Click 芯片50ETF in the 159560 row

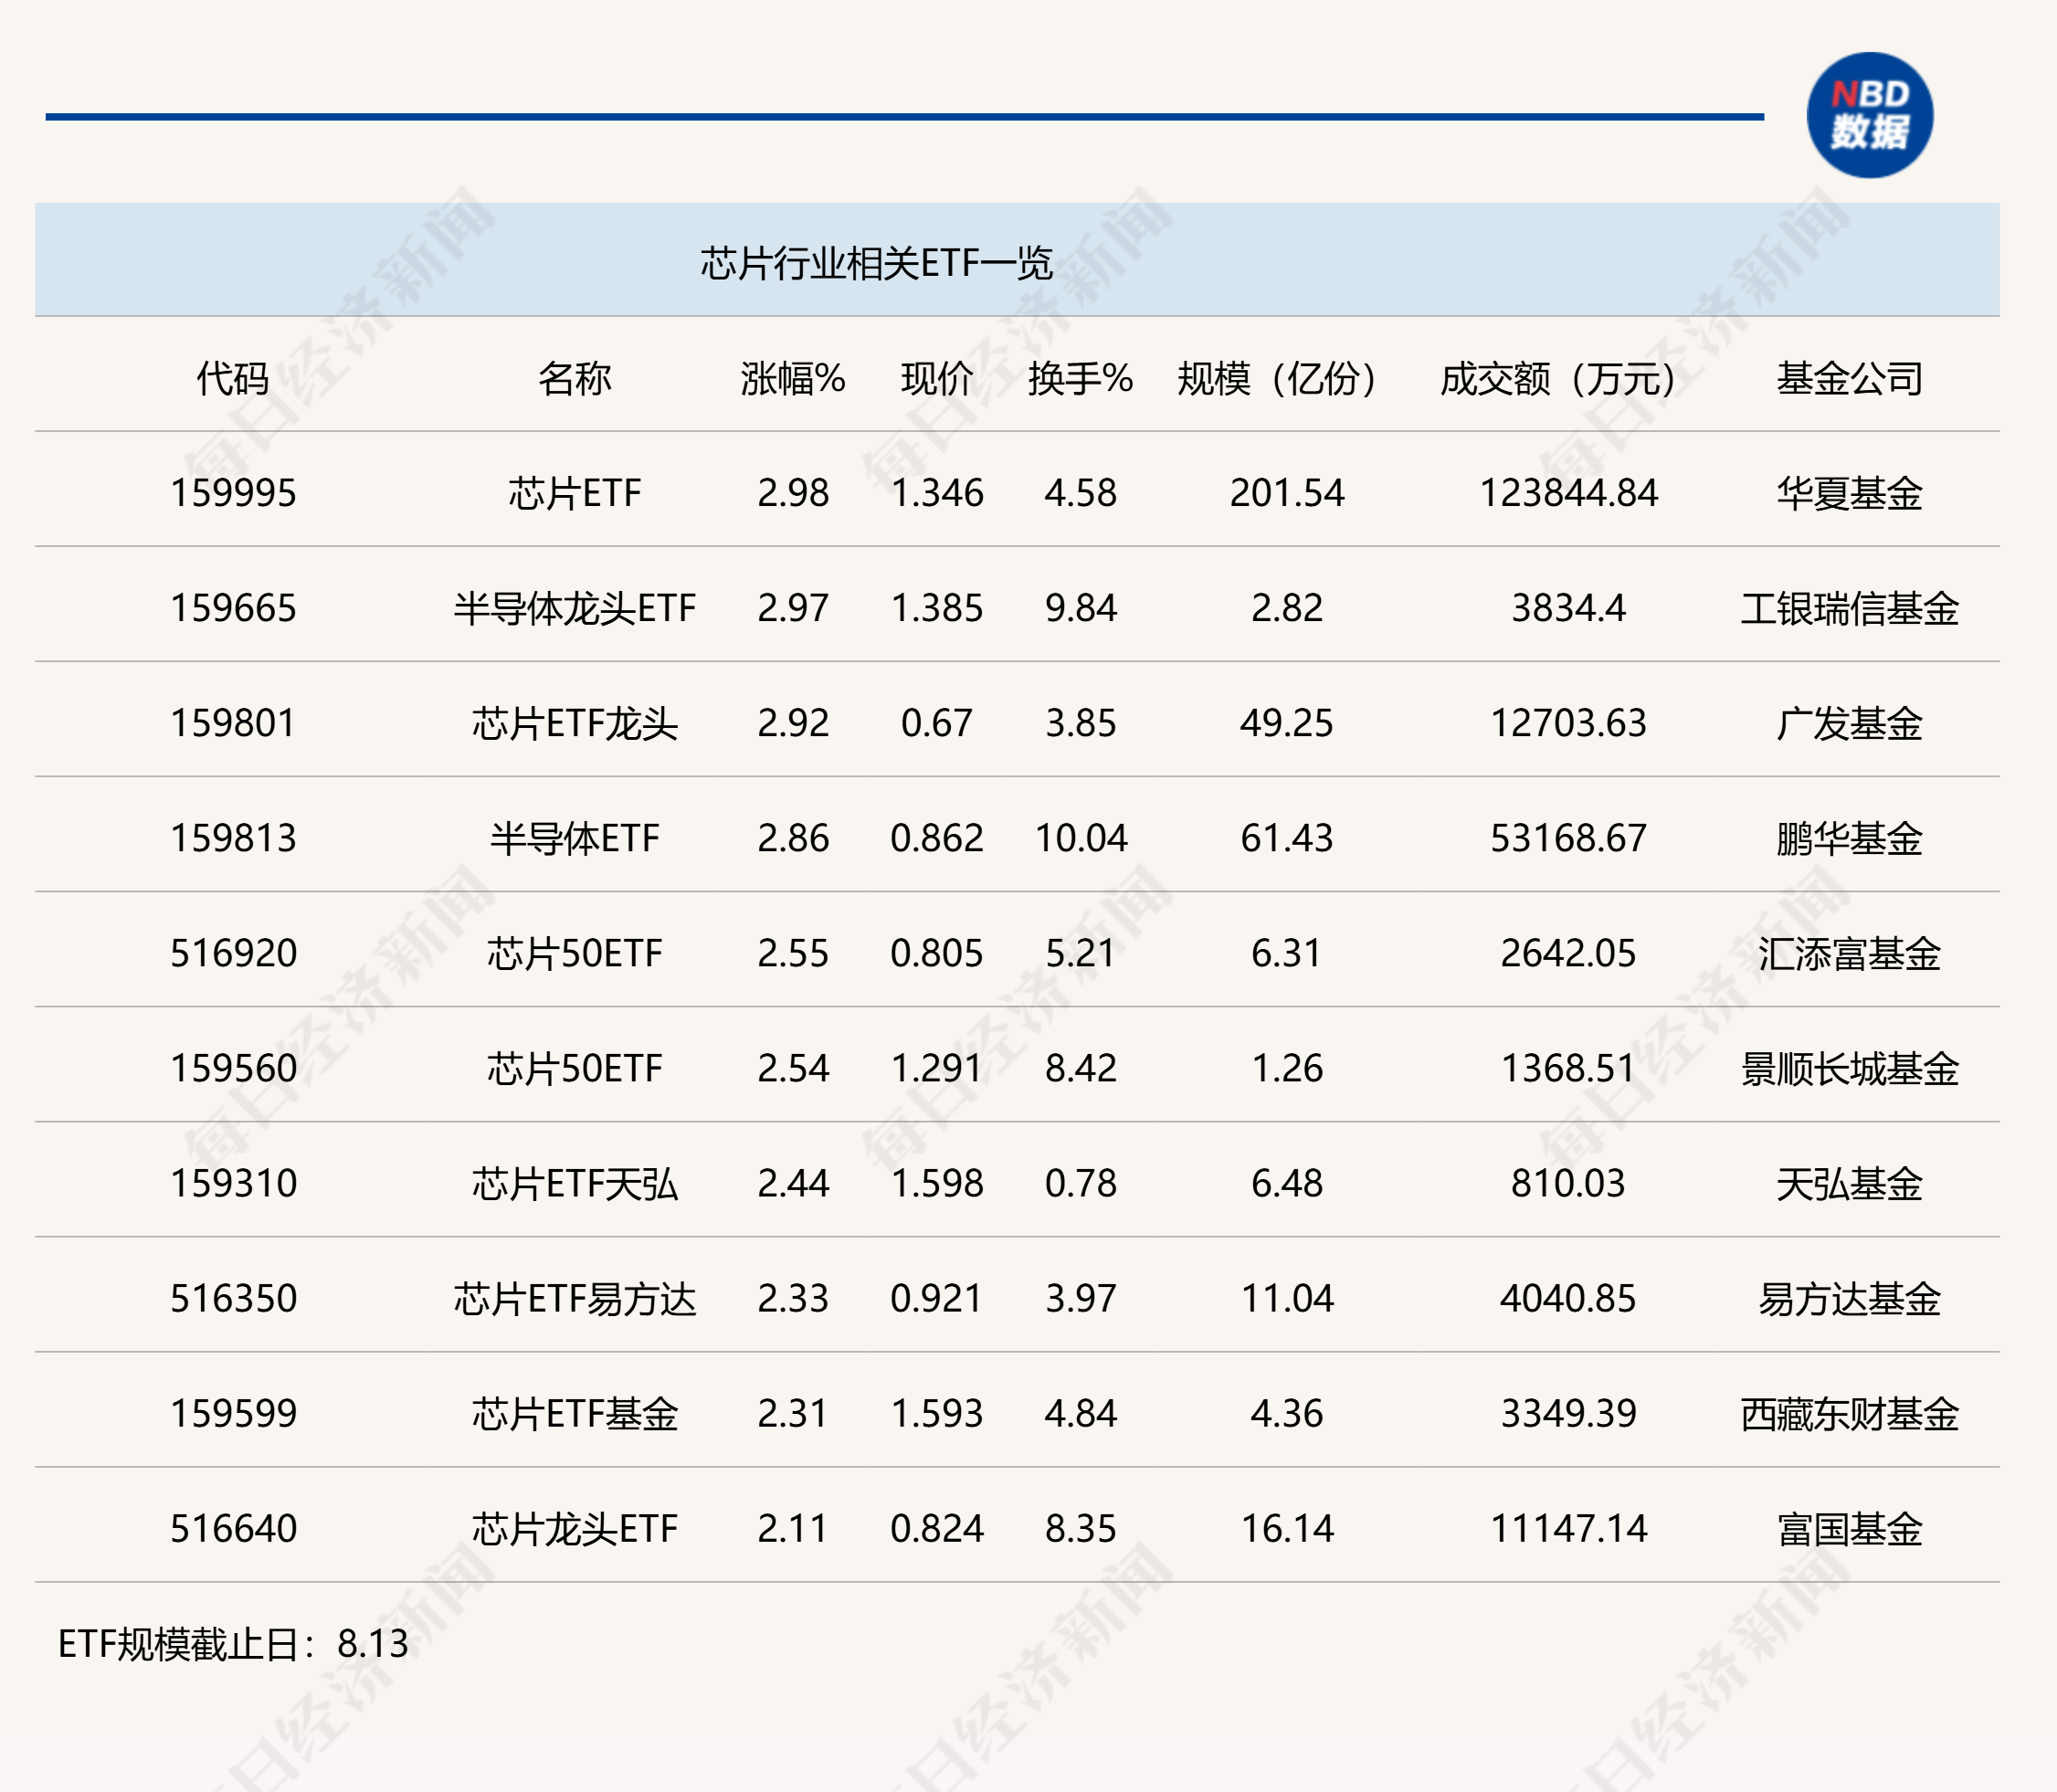(574, 1068)
